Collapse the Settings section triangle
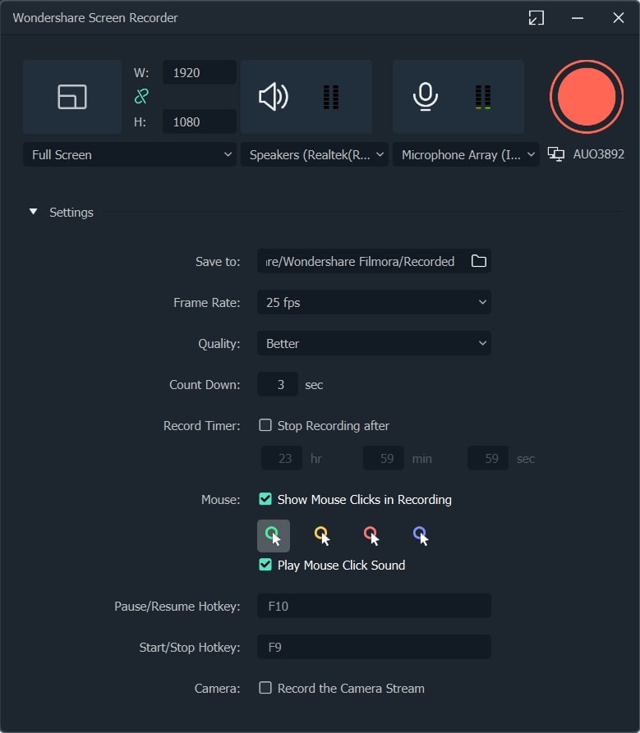Viewport: 640px width, 733px height. pos(33,212)
